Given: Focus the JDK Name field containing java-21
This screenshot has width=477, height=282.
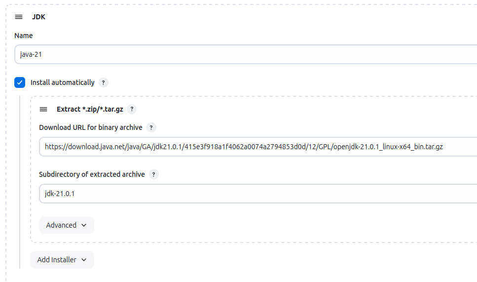Looking at the screenshot, I should pyautogui.click(x=247, y=54).
